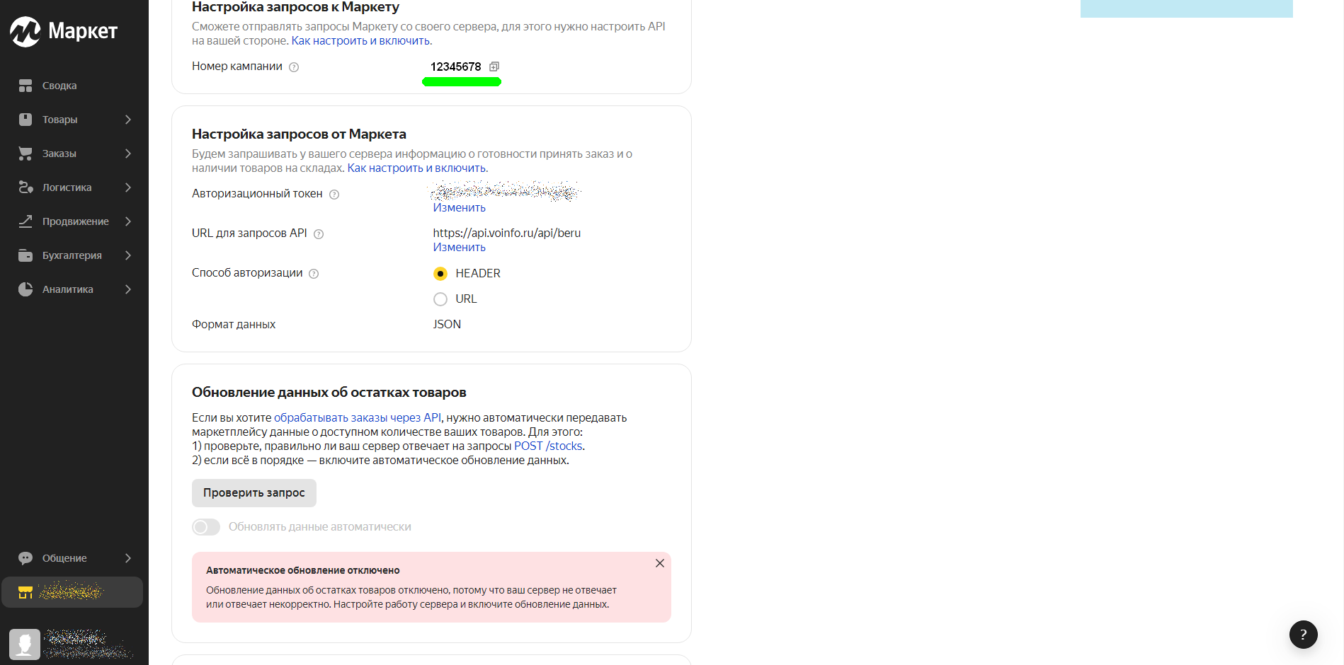Click the Маркет logo

[64, 31]
